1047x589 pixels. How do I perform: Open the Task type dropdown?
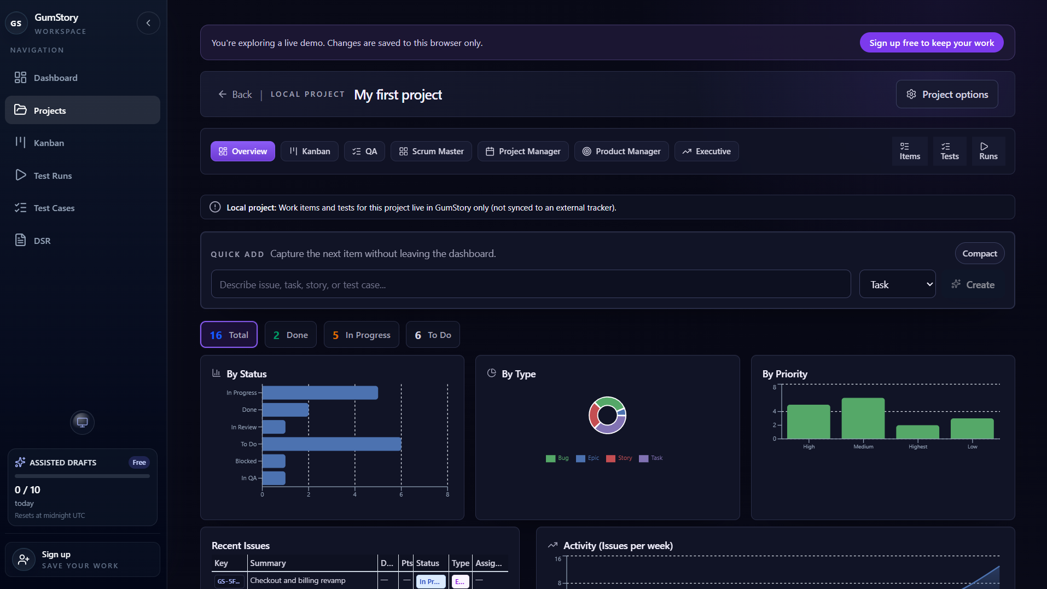tap(897, 284)
